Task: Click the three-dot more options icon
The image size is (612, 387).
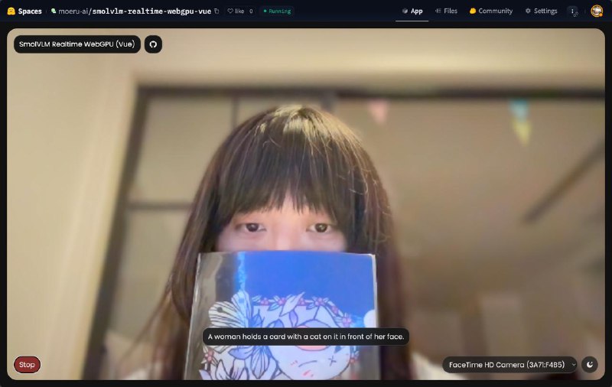Action: point(572,11)
